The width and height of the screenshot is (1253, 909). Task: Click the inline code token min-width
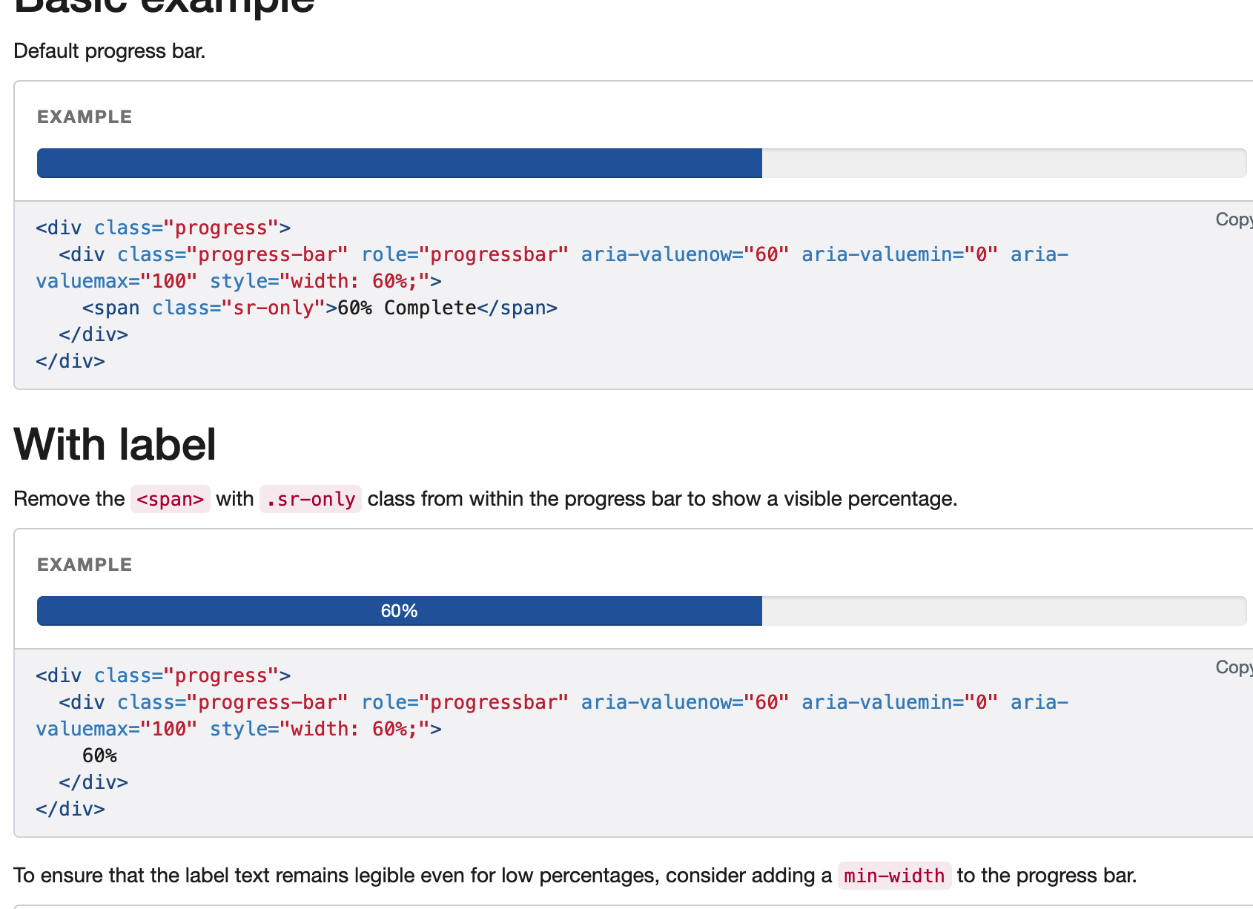(x=893, y=876)
